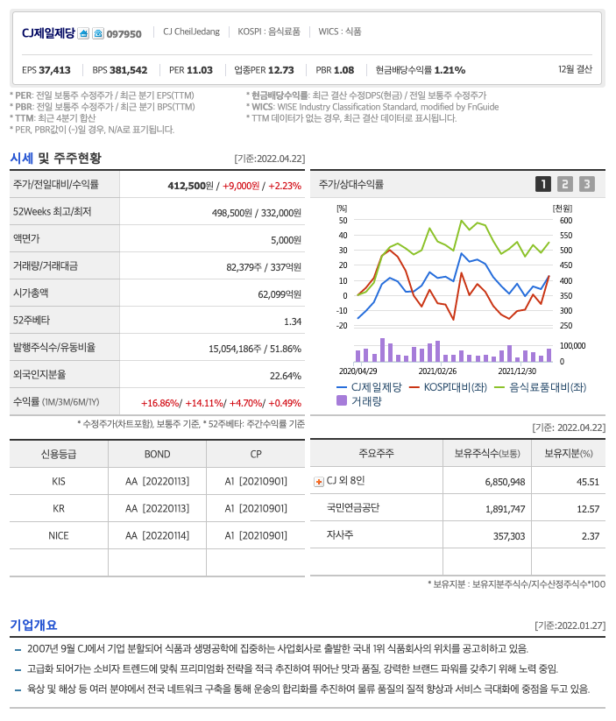Select the BOND column header
The width and height of the screenshot is (616, 721).
click(x=158, y=454)
